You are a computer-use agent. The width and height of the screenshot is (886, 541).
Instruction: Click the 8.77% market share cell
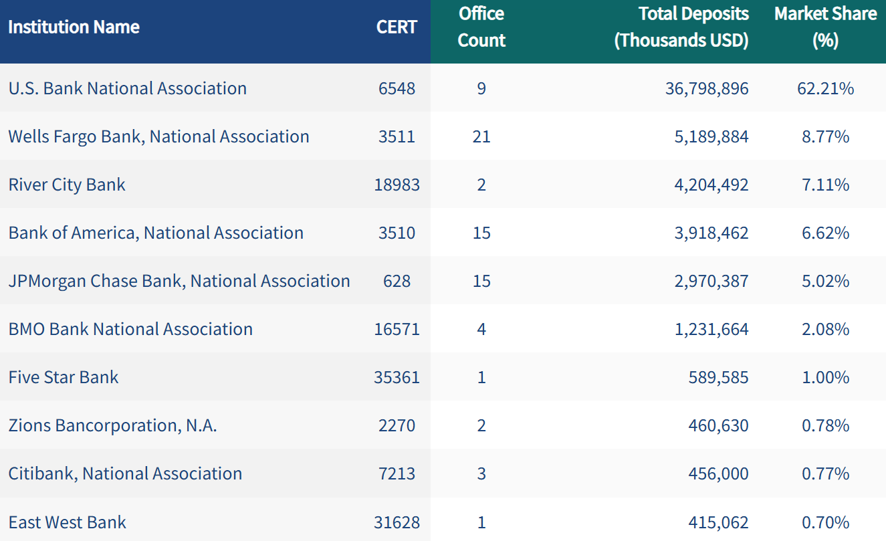[x=826, y=136]
